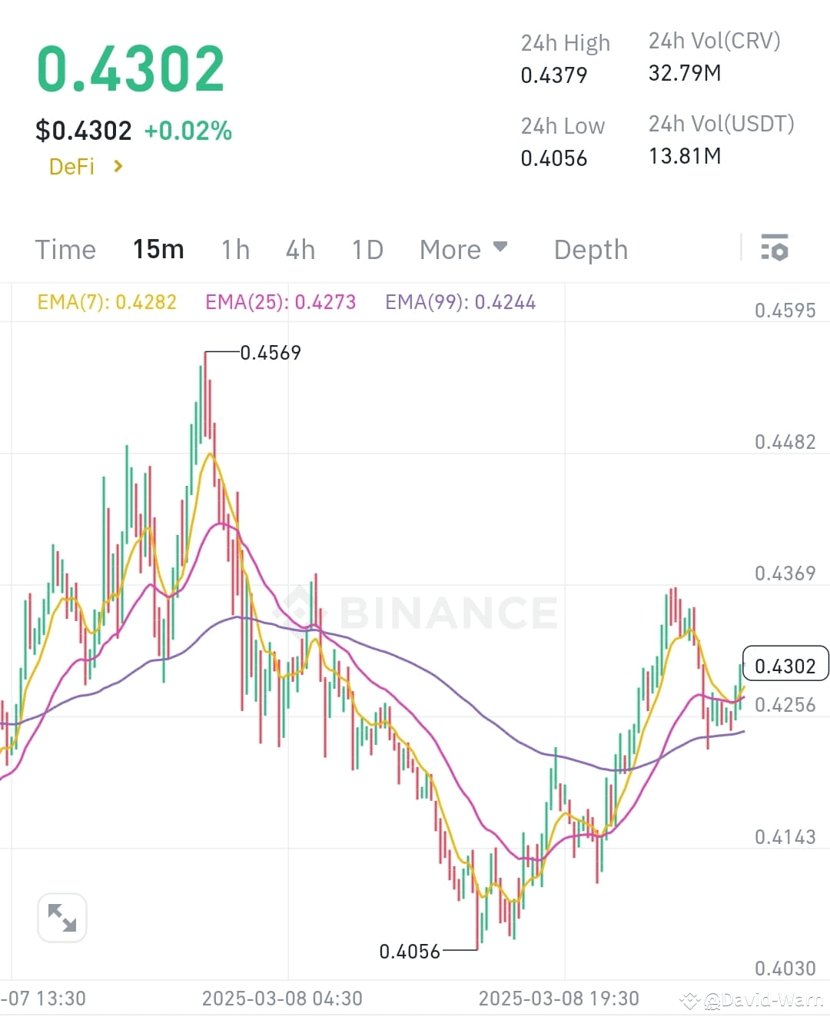Click the 0.4595 price axis label
This screenshot has width=830, height=1017.
tap(785, 310)
